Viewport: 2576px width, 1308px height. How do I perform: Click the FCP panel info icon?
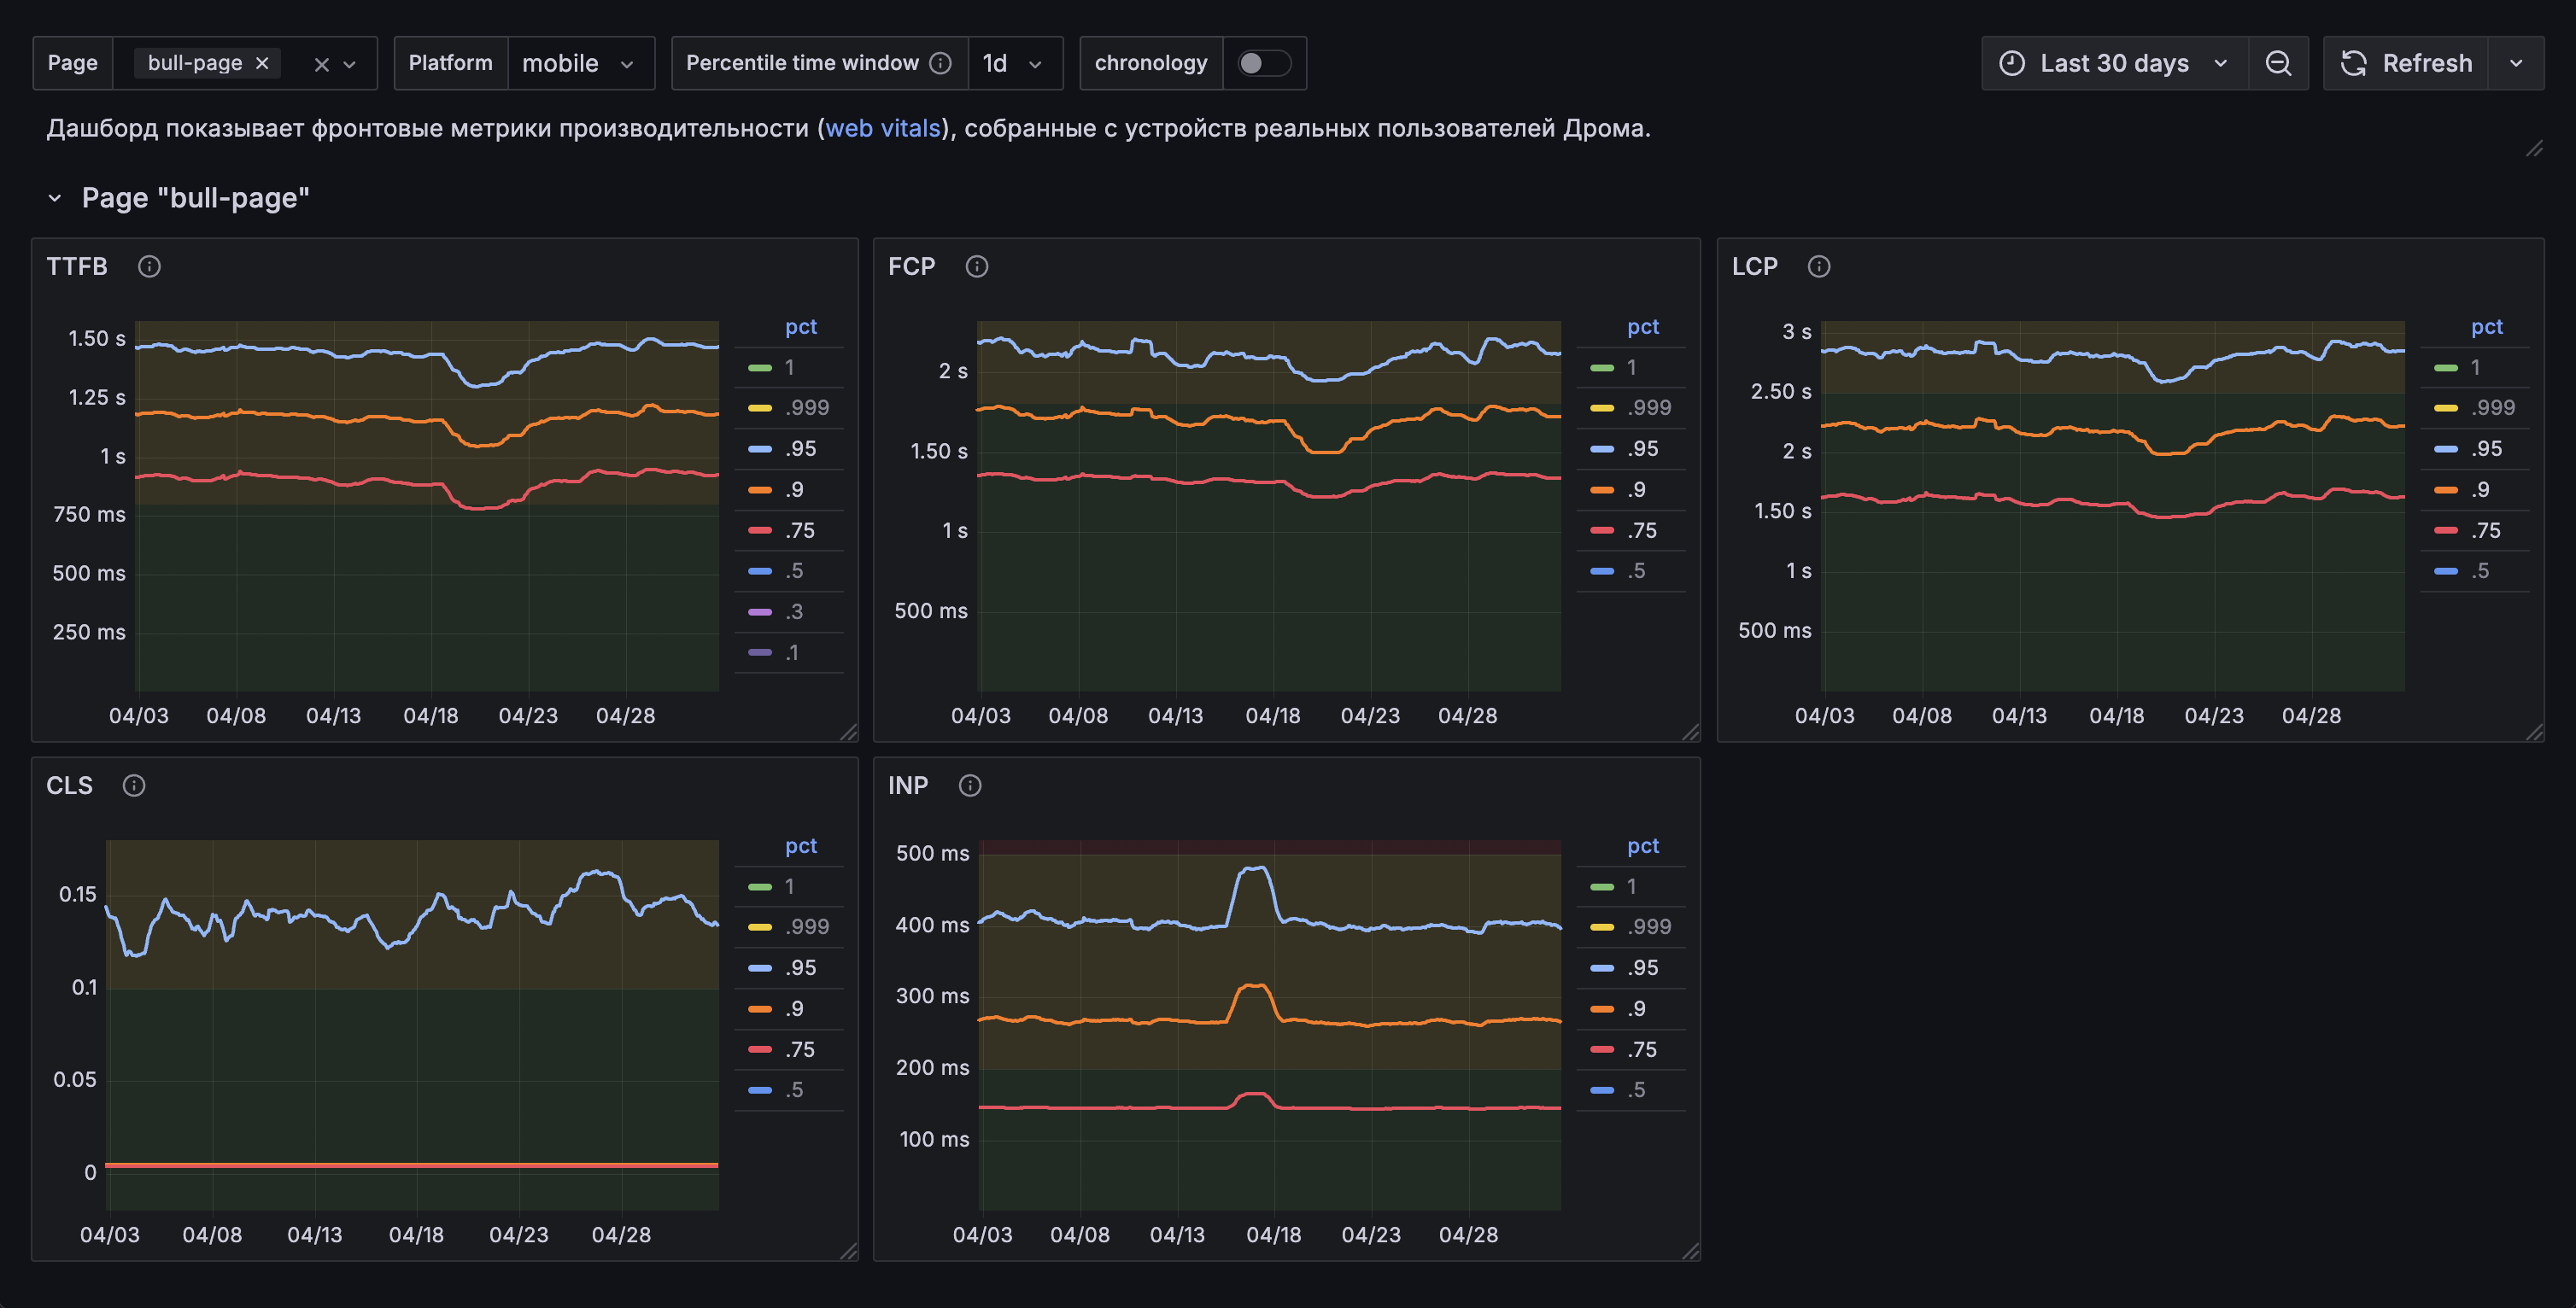[976, 266]
